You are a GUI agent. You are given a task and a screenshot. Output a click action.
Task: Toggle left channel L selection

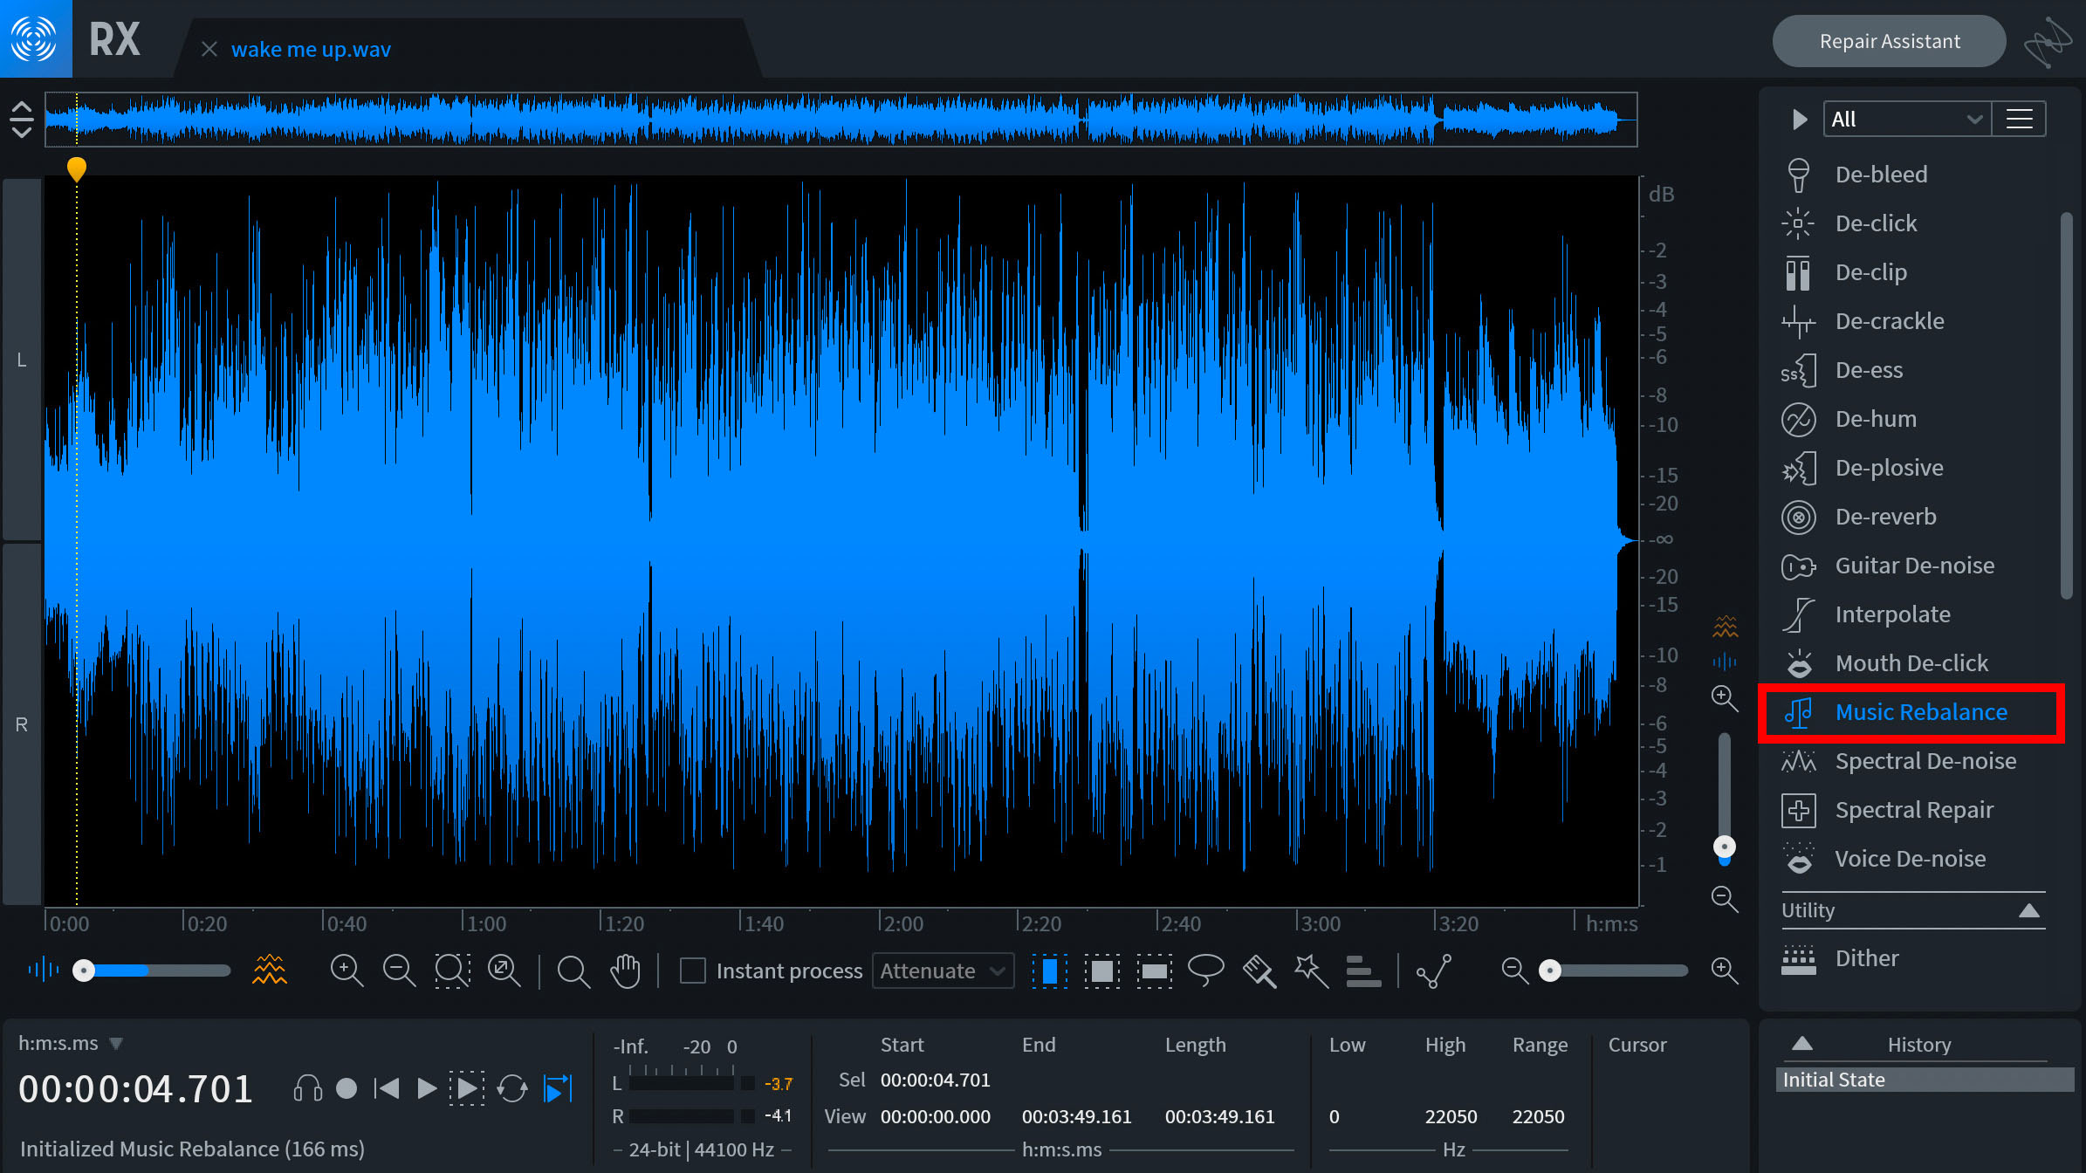coord(22,360)
